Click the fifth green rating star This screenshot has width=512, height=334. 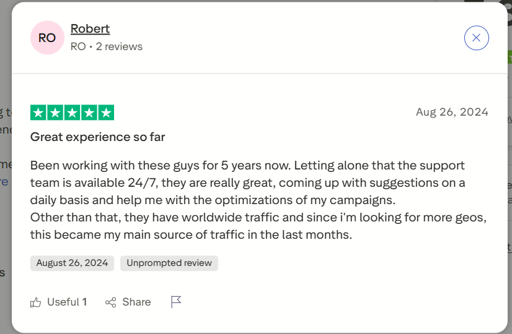[x=106, y=113]
